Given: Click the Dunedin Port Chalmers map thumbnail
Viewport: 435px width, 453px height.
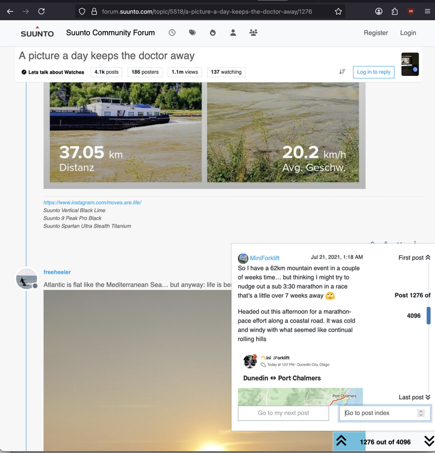Looking at the screenshot, I should coord(300,397).
